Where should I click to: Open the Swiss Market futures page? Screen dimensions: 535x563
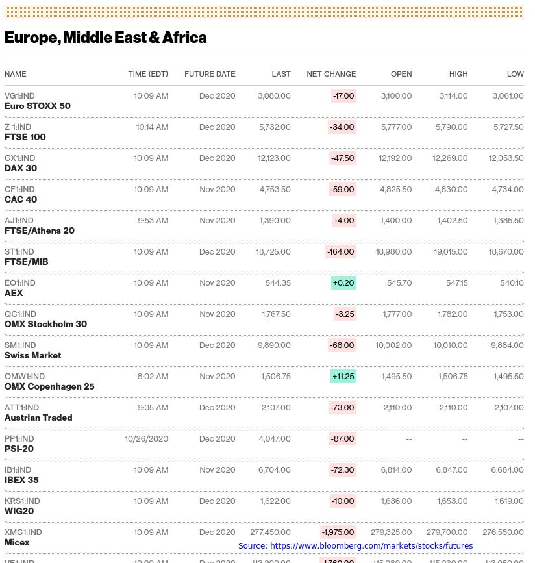coord(33,355)
